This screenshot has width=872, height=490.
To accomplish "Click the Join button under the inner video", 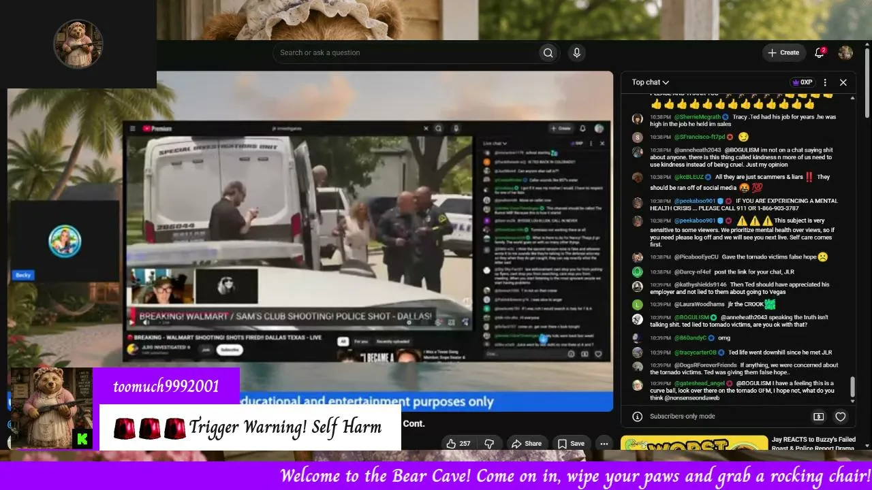I will [x=205, y=350].
